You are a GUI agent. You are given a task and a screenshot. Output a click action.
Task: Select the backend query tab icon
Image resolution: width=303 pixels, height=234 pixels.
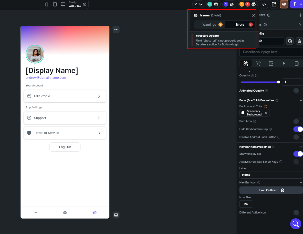click(271, 63)
